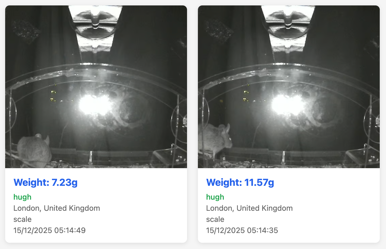The width and height of the screenshot is (386, 249).
Task: Click London, United Kingdom on left card
Action: (57, 208)
